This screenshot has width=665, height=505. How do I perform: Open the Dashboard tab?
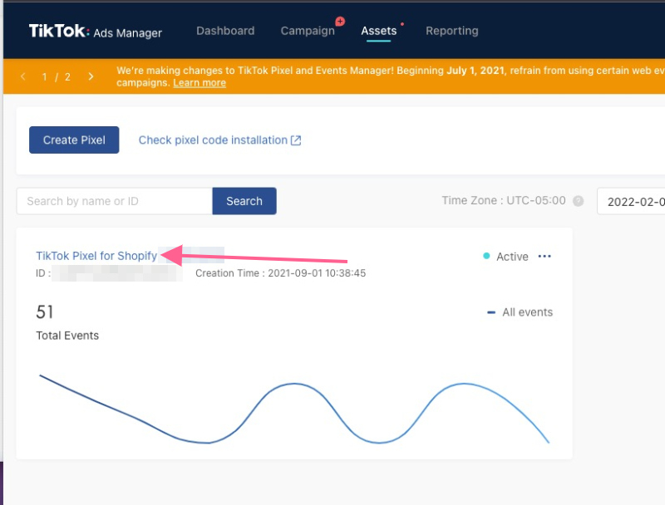click(x=225, y=31)
